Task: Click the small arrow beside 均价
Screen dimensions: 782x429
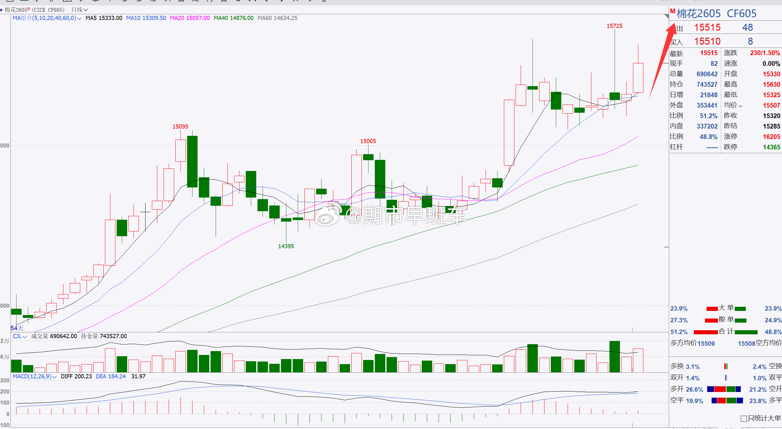Action: pos(740,106)
